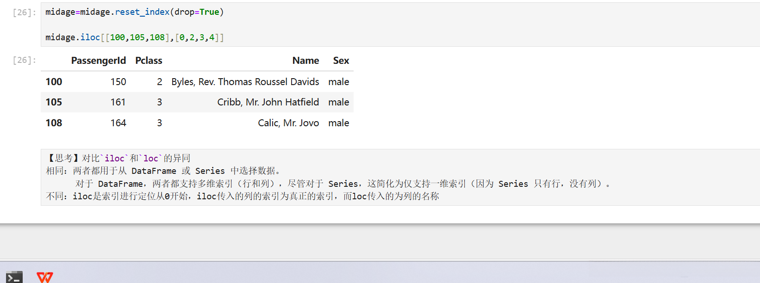Viewport: 760px width, 283px height.
Task: Click the name Byles, Rev. Thomas Roussel Davids
Action: (x=245, y=82)
